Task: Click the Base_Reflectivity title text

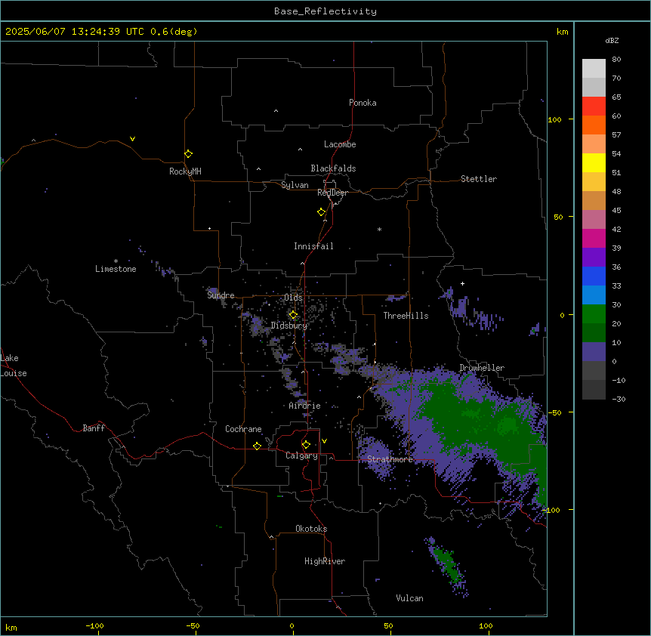Action: (x=325, y=11)
